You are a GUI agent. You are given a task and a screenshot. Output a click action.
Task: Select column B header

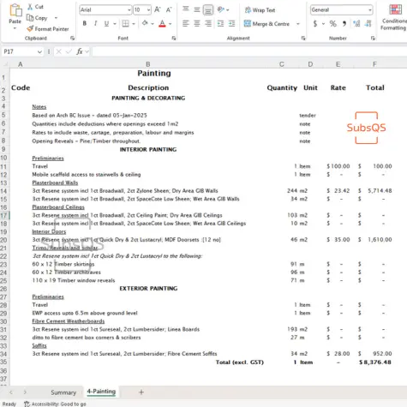148,64
